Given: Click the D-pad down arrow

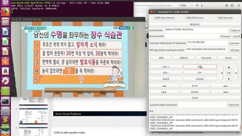Looking at the screenshot, I should (x=229, y=79).
